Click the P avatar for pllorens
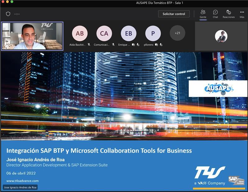 click(153, 33)
